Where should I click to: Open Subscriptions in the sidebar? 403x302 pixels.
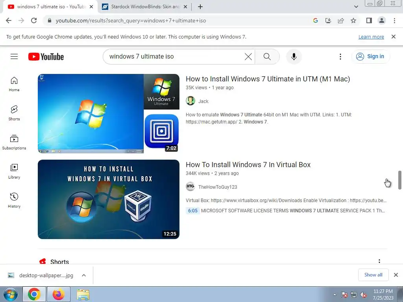[x=14, y=142]
